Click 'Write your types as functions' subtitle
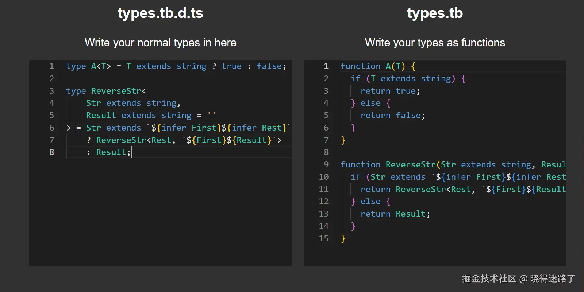Viewport: 584px width, 292px height. [x=435, y=43]
